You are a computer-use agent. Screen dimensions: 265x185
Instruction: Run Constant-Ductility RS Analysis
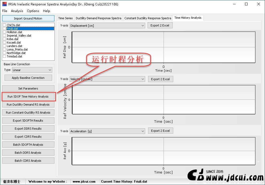(28, 113)
